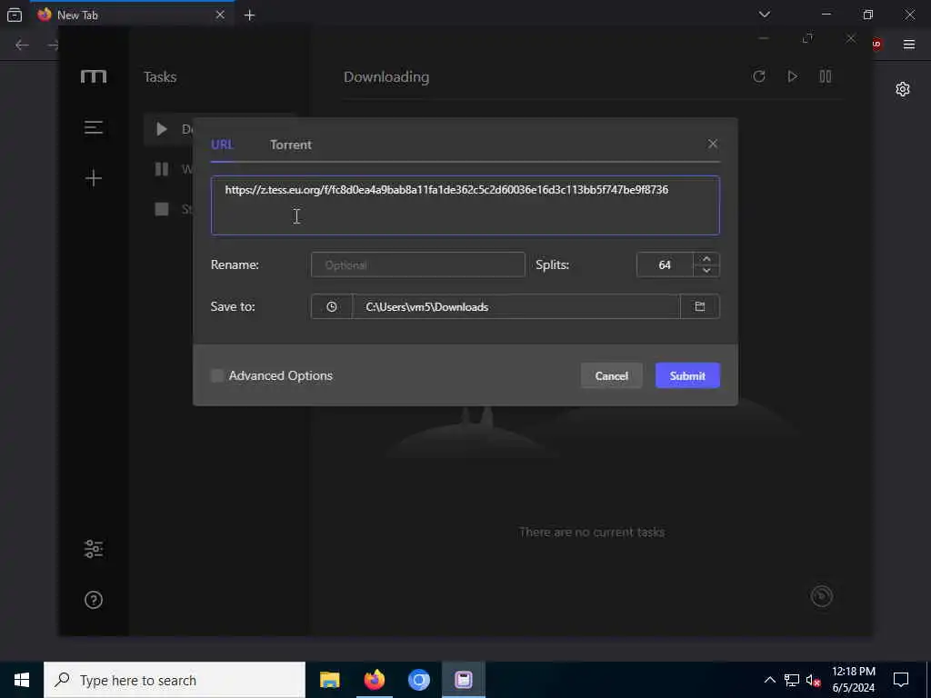Click inside the URL text area
The height and width of the screenshot is (698, 931).
pyautogui.click(x=465, y=205)
